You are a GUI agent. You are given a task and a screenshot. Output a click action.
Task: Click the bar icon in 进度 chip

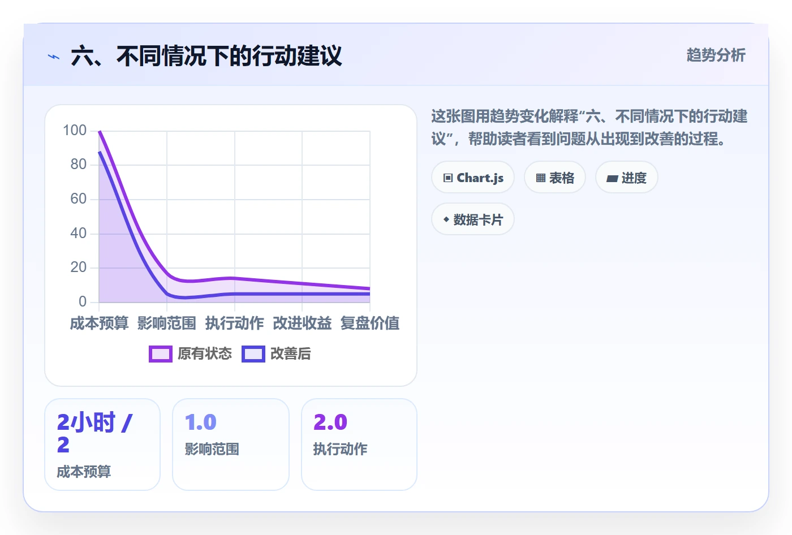click(612, 179)
